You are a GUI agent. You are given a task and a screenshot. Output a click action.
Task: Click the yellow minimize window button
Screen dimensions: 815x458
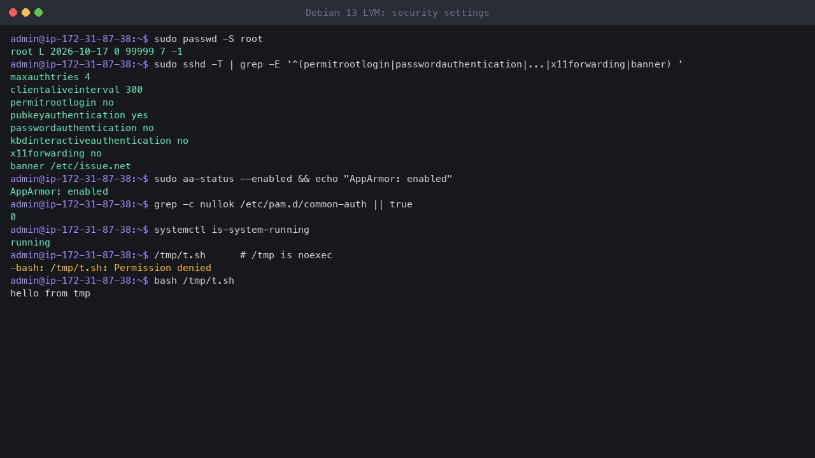point(25,12)
